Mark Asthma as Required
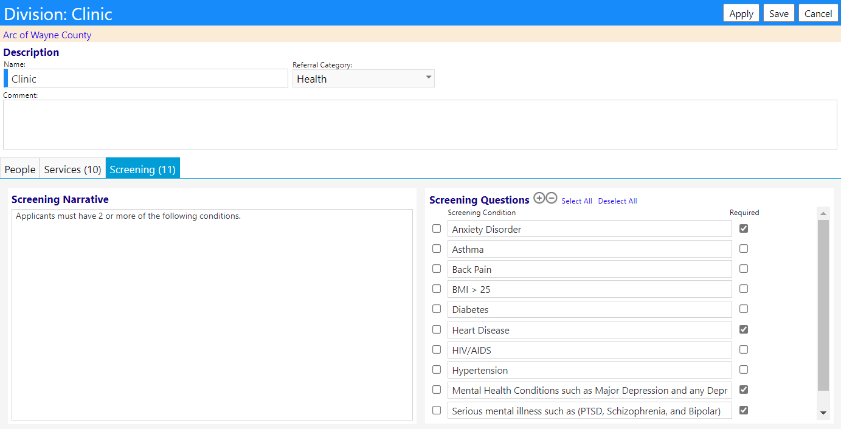 point(744,249)
